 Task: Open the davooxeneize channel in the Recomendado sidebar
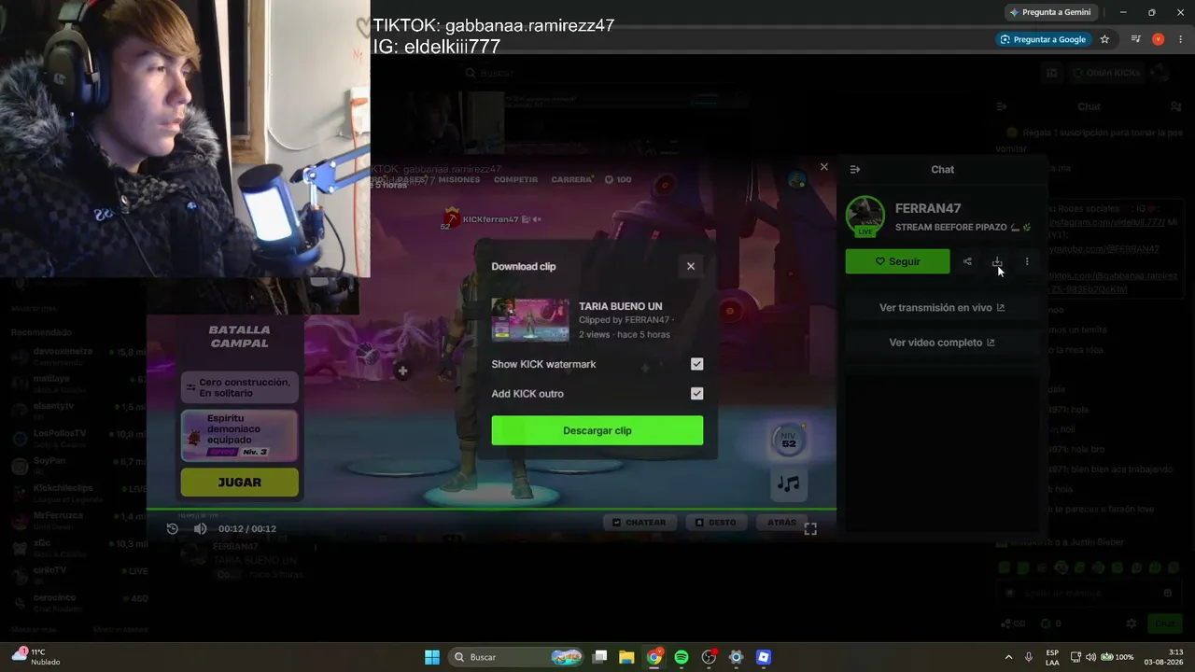[x=78, y=356]
